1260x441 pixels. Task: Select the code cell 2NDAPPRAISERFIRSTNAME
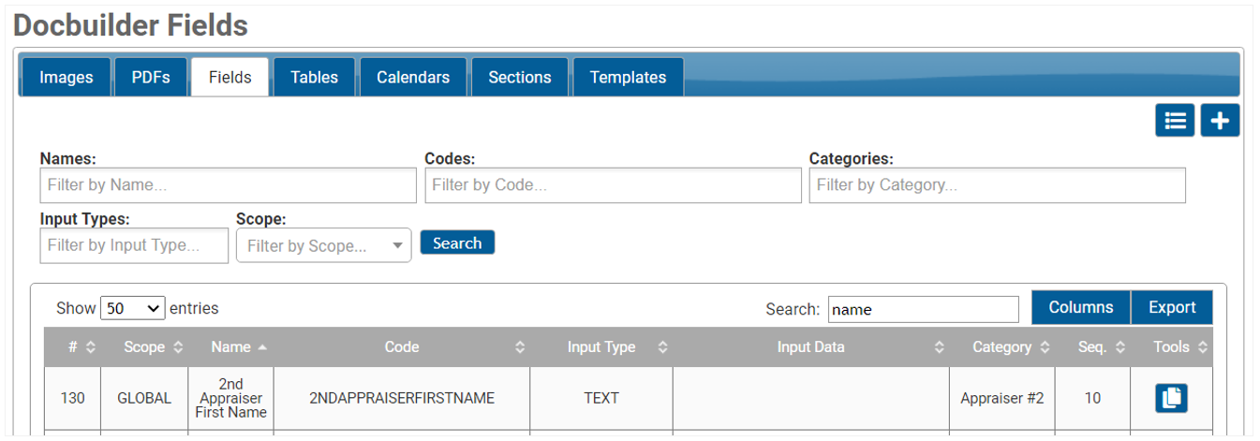point(402,398)
